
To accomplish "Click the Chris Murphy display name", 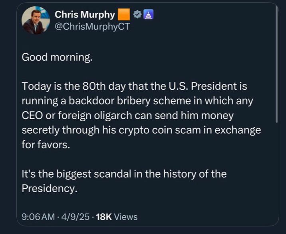I will [x=85, y=15].
